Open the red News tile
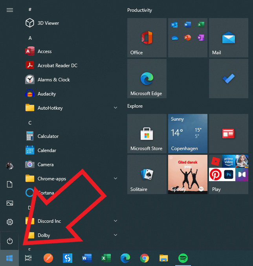Image resolution: width=253 pixels, height=266 pixels. pos(229,134)
